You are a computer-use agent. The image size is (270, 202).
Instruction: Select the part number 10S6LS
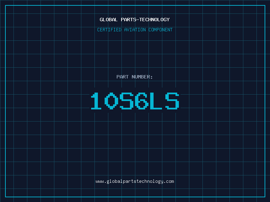click(x=135, y=101)
